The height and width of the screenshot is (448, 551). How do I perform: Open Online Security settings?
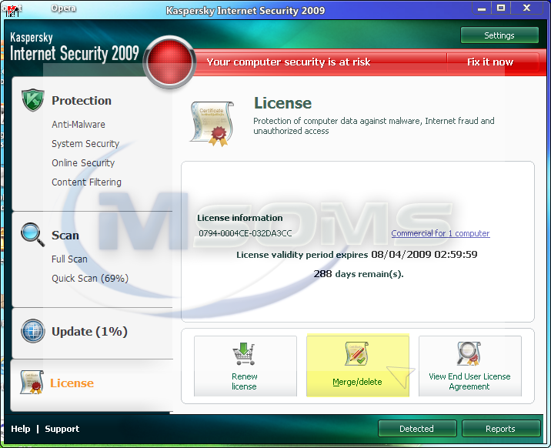[x=83, y=162]
